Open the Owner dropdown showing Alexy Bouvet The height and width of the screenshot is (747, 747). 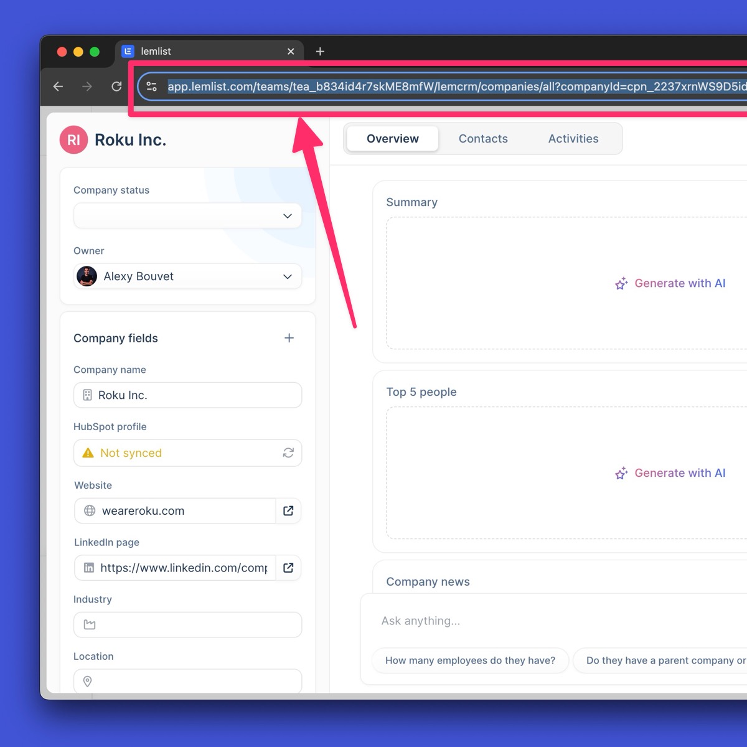click(187, 276)
